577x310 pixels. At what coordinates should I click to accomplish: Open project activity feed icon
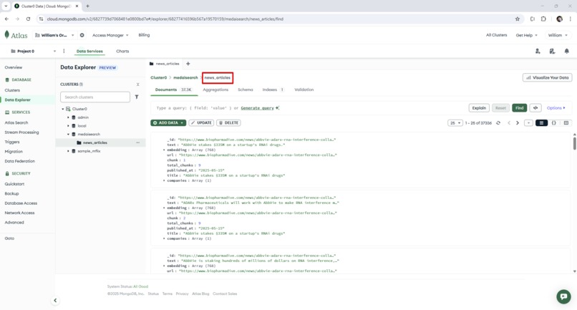(x=552, y=51)
